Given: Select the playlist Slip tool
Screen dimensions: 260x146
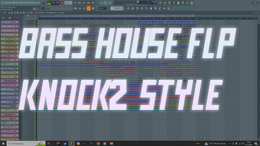Looking at the screenshot, I should click(x=20, y=13).
